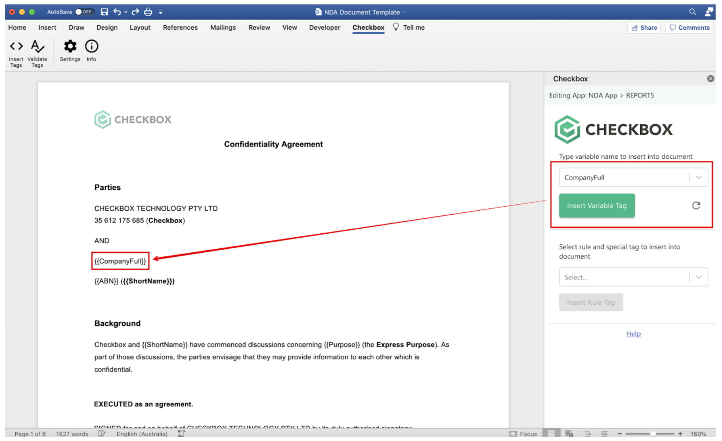Click the {{CompanyFull}} tag in document
The height and width of the screenshot is (441, 722).
click(120, 261)
